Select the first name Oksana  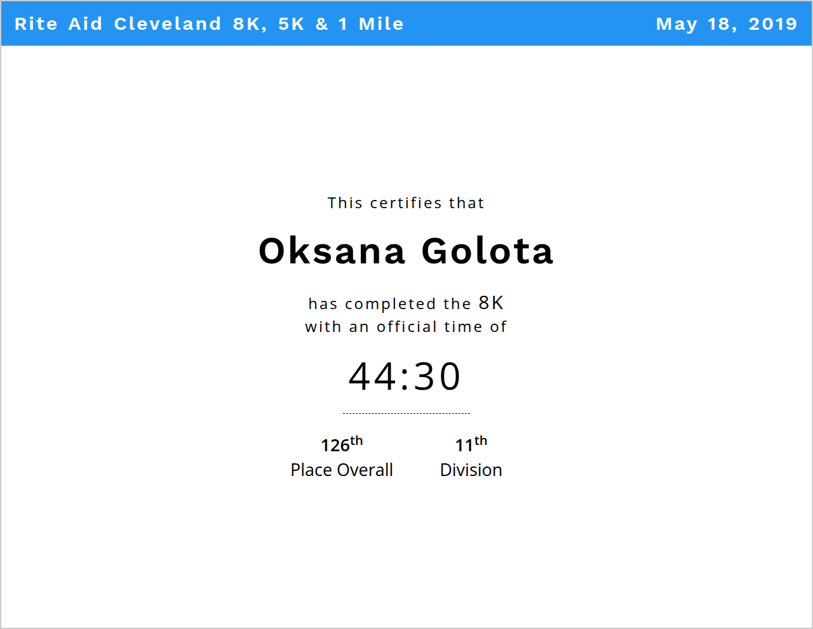tap(332, 251)
